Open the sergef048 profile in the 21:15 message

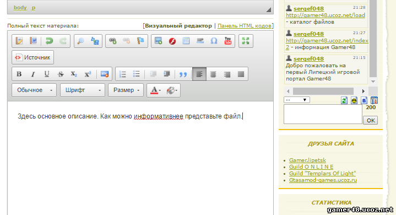pos(308,58)
